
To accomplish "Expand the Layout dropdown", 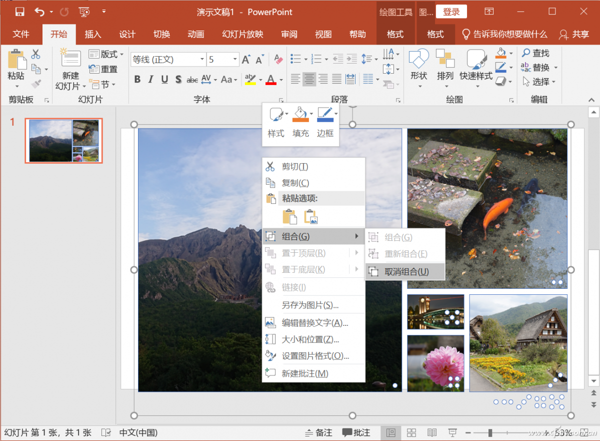I will pyautogui.click(x=106, y=54).
